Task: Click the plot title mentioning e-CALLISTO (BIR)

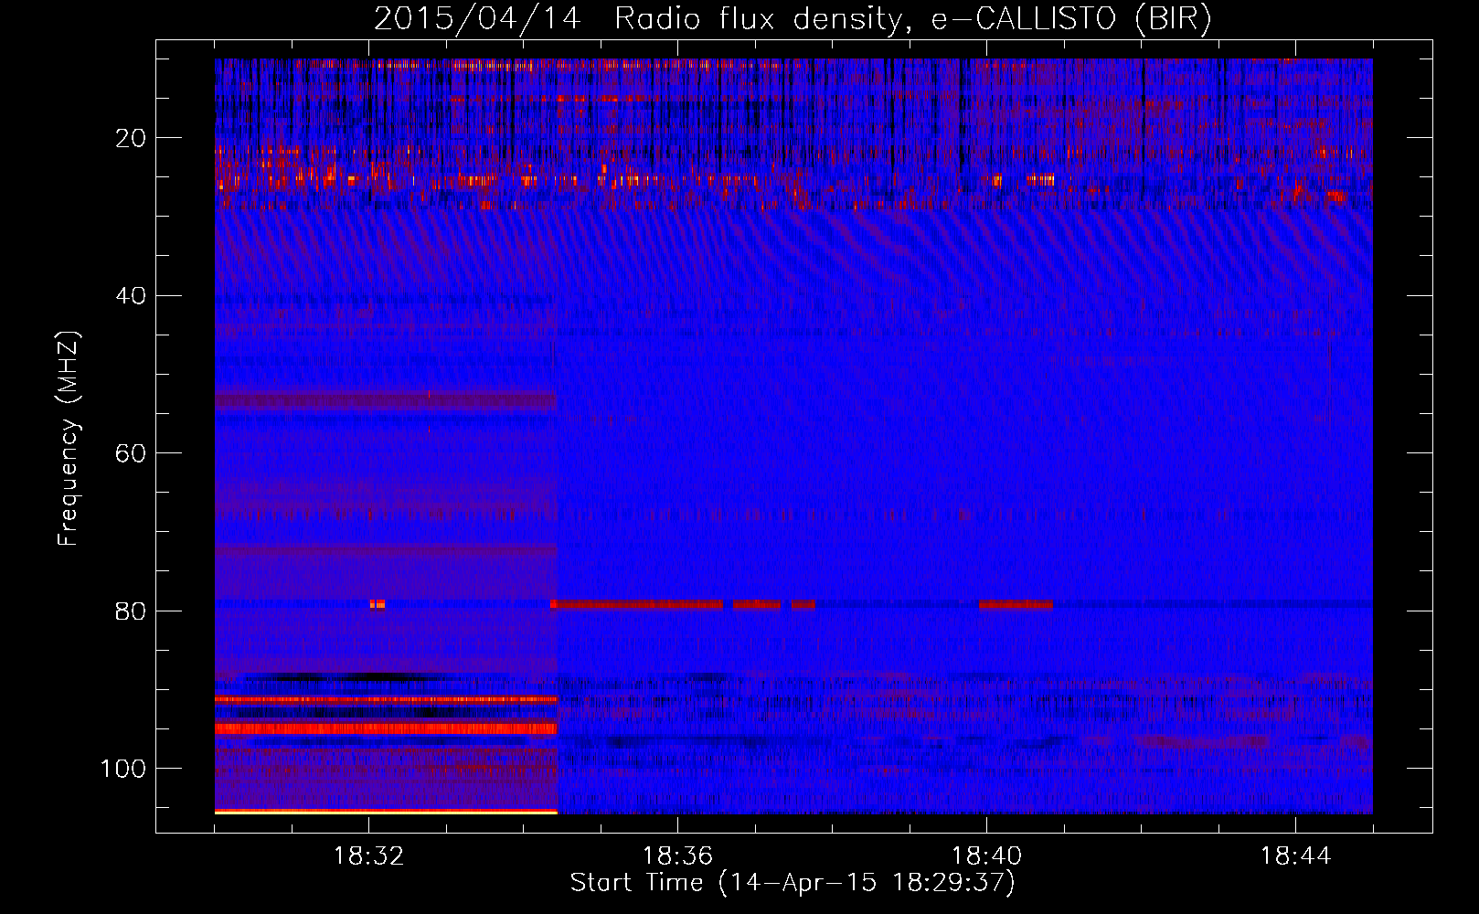Action: click(x=793, y=19)
